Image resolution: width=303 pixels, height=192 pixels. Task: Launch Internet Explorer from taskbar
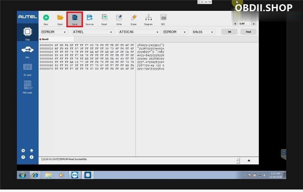(35, 175)
